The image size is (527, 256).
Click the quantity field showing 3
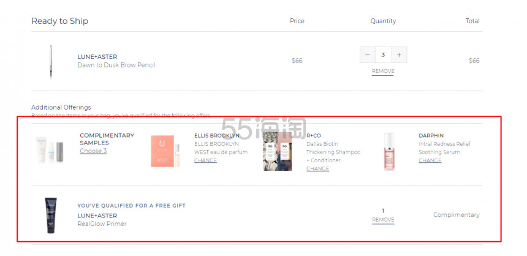(x=383, y=55)
